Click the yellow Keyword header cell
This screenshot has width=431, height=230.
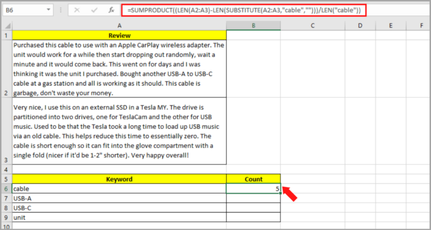coord(119,179)
